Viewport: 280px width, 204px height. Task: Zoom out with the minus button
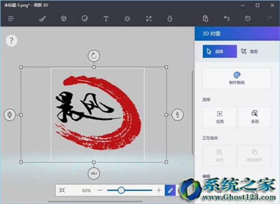(x=100, y=191)
